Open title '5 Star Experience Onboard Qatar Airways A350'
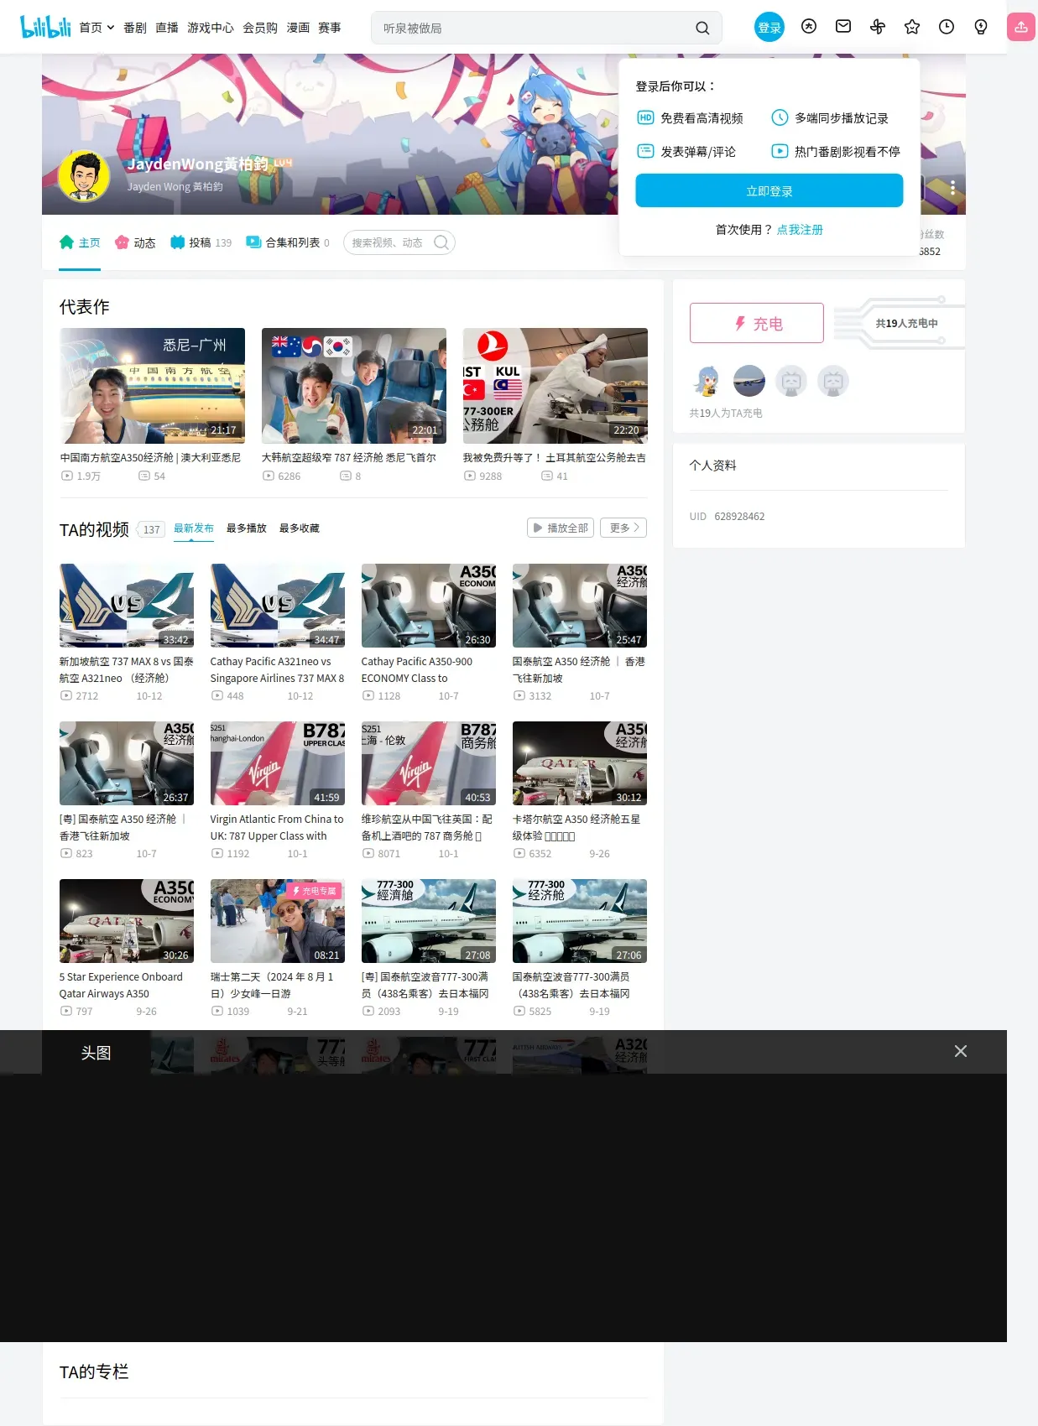The width and height of the screenshot is (1038, 1426). click(x=121, y=985)
